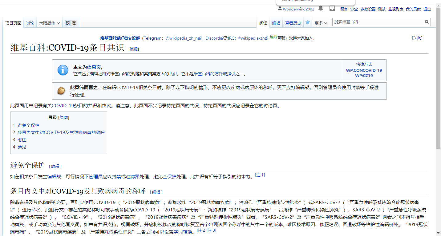Open the 测试 beta link
Screen dimensions: 441x236
point(382,9)
